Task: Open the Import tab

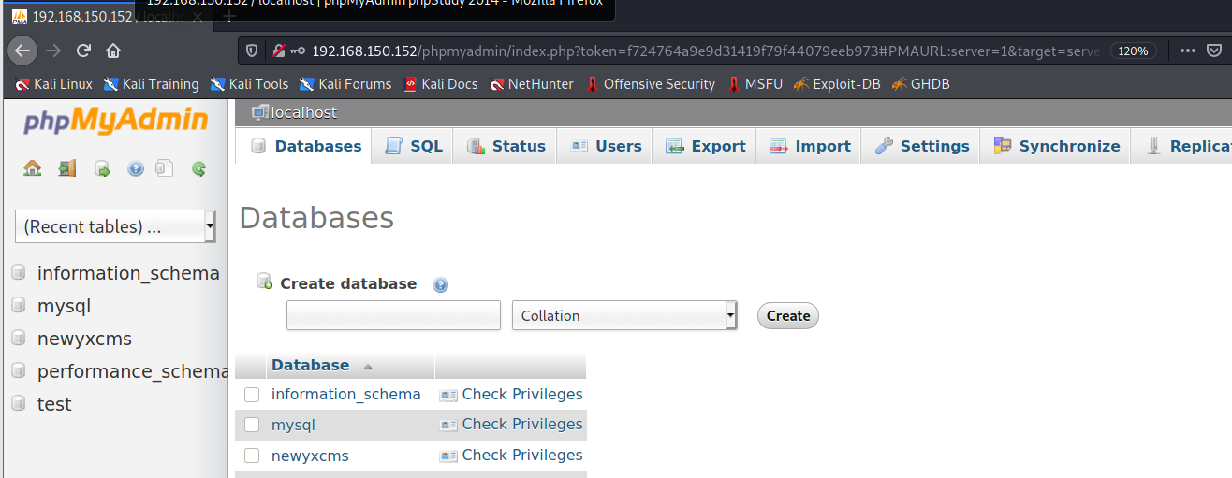Action: click(809, 147)
